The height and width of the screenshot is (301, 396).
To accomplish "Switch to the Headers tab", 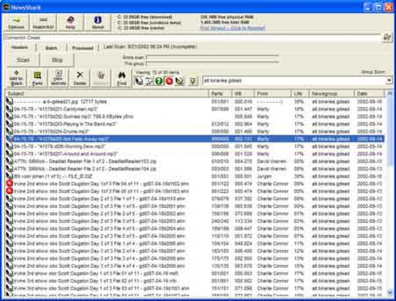I will 20,48.
